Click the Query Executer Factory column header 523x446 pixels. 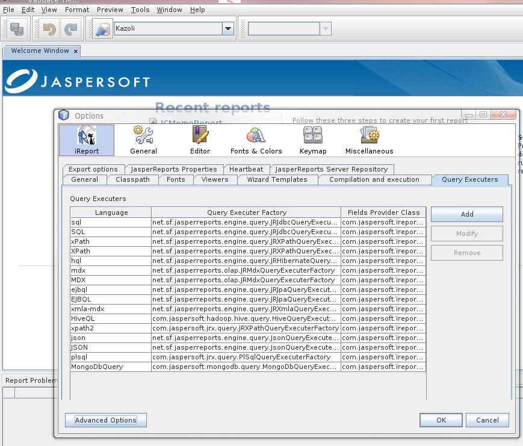click(247, 212)
